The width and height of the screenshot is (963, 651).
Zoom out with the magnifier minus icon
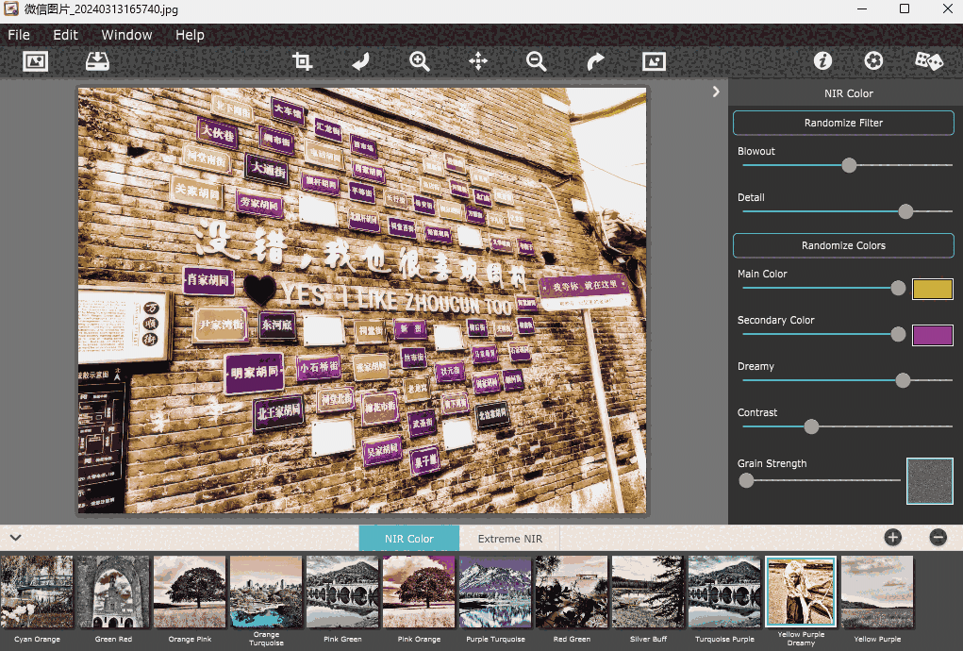click(537, 61)
